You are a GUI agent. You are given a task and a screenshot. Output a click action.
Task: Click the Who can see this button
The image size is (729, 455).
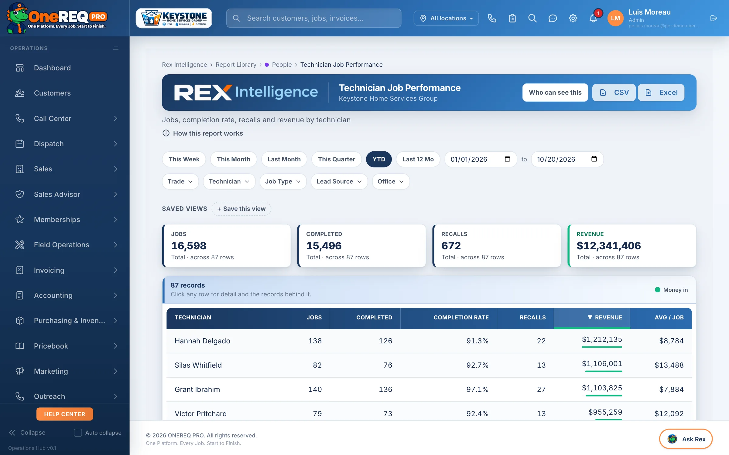click(x=555, y=93)
